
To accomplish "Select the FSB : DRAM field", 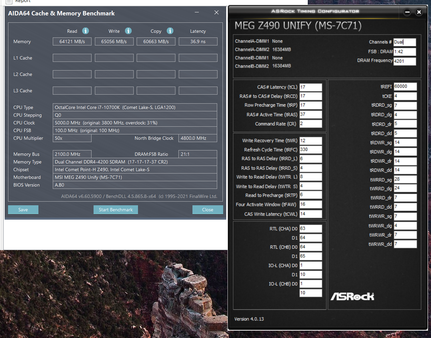I will click(x=405, y=52).
